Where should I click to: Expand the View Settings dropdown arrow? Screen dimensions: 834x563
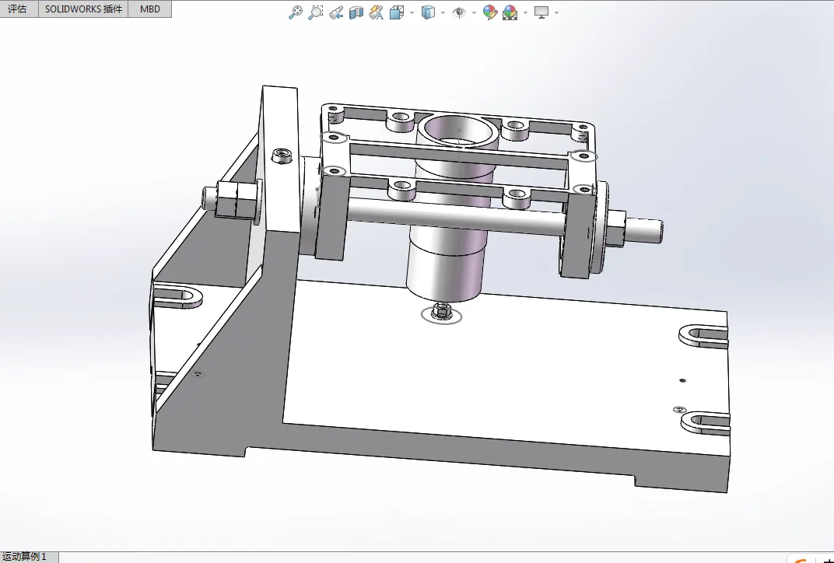coord(556,12)
